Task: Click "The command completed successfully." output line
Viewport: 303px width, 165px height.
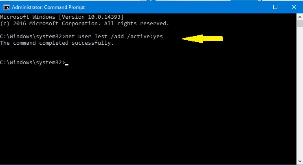Action: tap(57, 43)
